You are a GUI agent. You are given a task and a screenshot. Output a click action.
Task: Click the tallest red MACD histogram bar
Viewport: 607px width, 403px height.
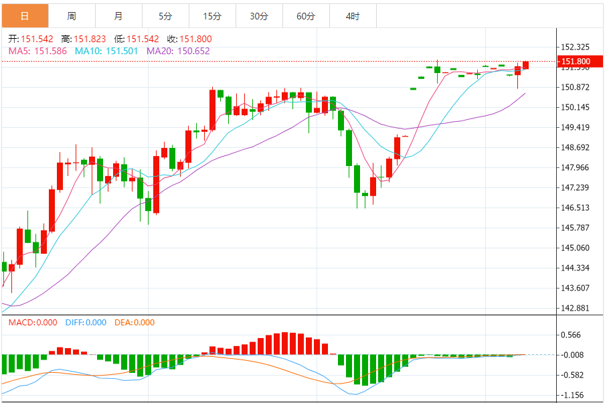coord(285,343)
